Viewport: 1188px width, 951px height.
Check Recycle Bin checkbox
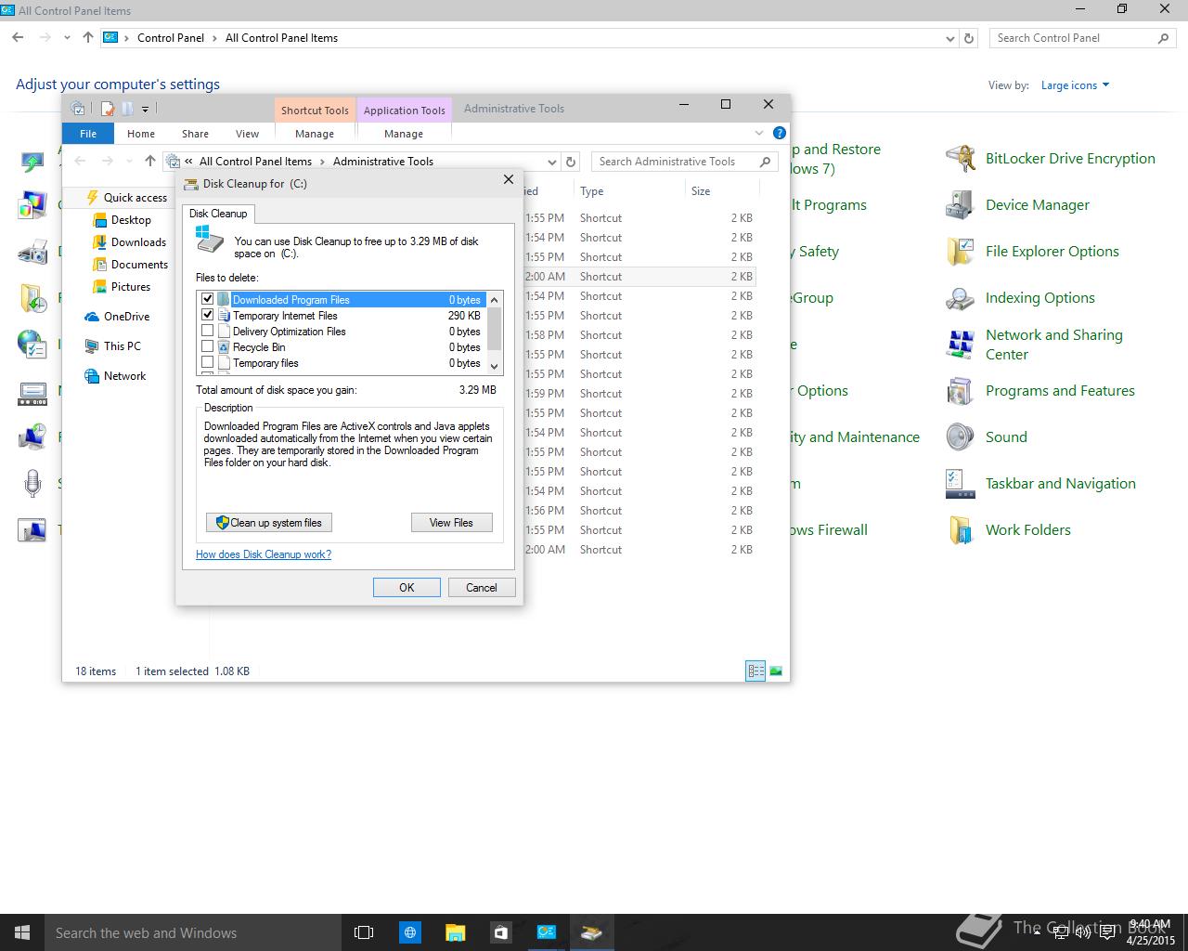(208, 346)
